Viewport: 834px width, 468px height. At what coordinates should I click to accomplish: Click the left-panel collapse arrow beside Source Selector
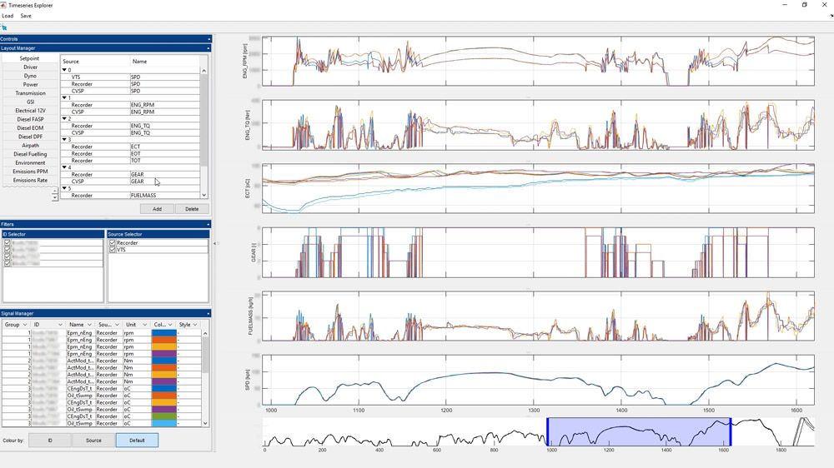point(214,243)
